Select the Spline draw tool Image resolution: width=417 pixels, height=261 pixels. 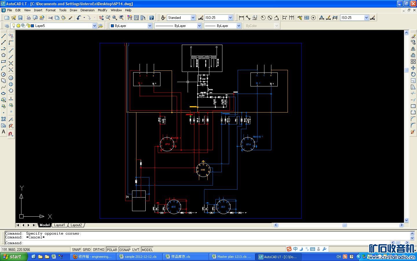tap(3, 87)
